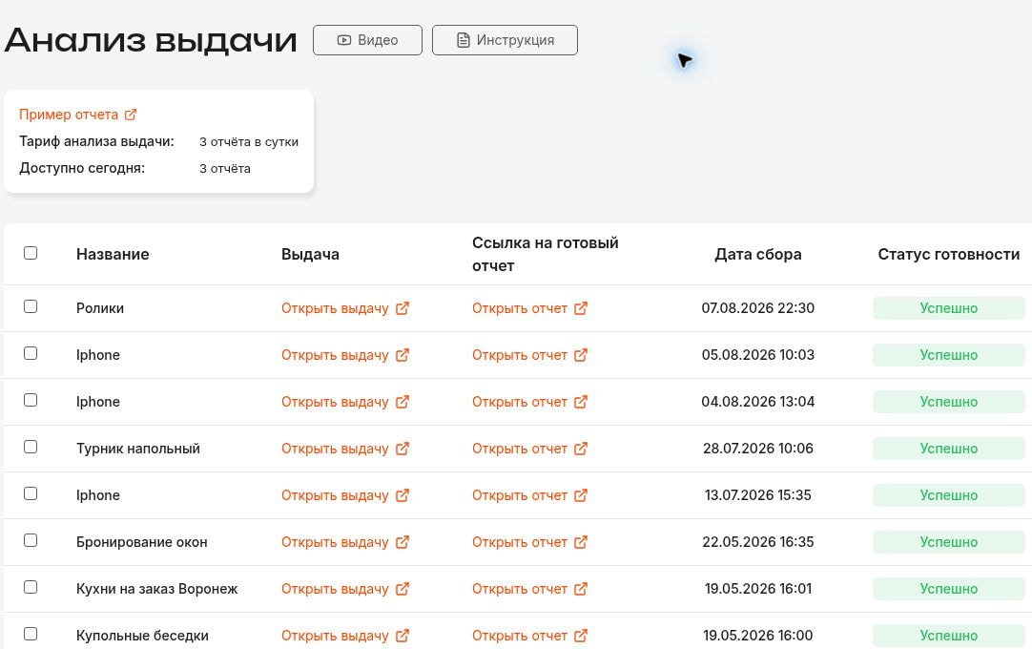The width and height of the screenshot is (1032, 649).
Task: Open the Видео tutorial button
Action: (367, 40)
